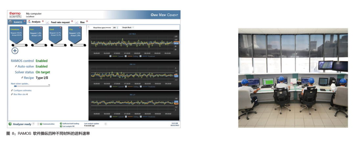The image size is (355, 141).
Task: Select the Limestone feeder card
Action: point(16,35)
